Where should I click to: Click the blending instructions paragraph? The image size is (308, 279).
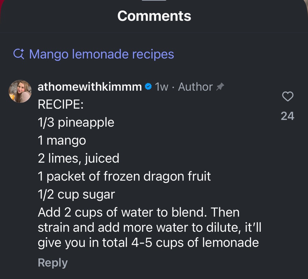click(148, 227)
